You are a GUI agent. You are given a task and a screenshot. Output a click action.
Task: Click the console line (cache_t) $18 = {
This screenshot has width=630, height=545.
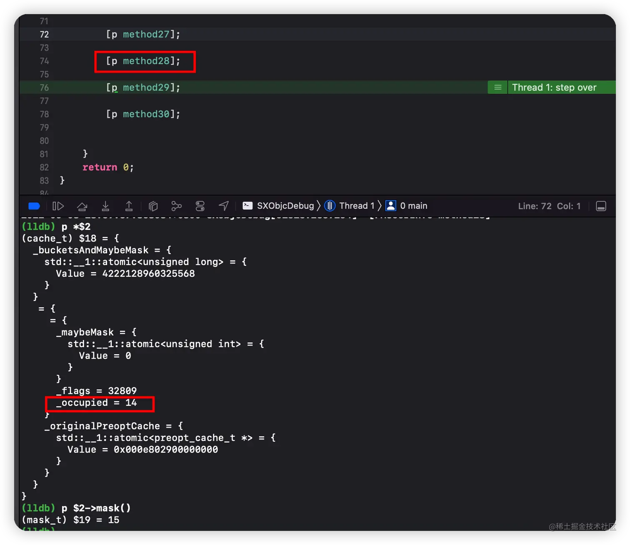click(x=70, y=238)
